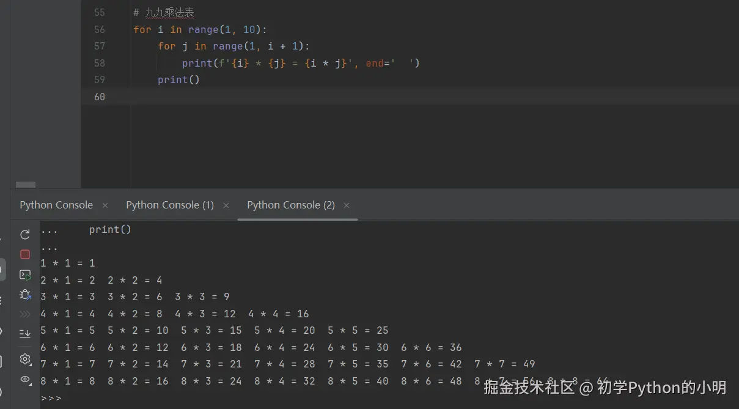739x409 pixels.
Task: Attach debugger to console
Action: tap(25, 295)
